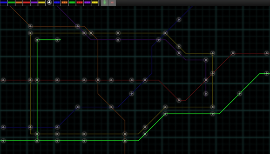Click the lone blue station between red and orange crossings

click(x=132, y=94)
